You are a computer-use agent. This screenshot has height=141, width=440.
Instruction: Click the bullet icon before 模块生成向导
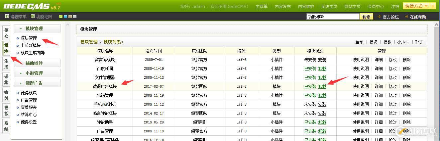tap(18, 53)
